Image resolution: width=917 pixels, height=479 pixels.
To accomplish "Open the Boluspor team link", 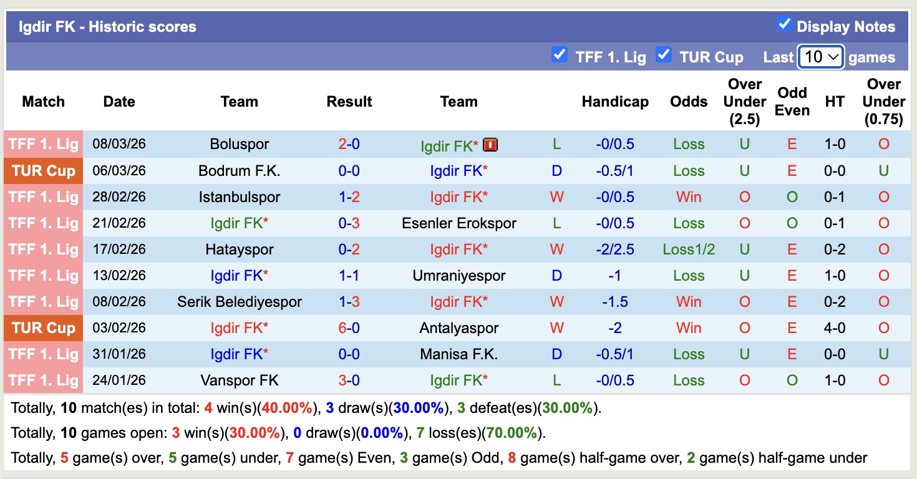I will tap(240, 145).
